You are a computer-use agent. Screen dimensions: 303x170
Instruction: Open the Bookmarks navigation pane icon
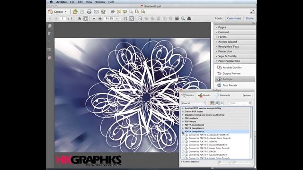[50, 34]
